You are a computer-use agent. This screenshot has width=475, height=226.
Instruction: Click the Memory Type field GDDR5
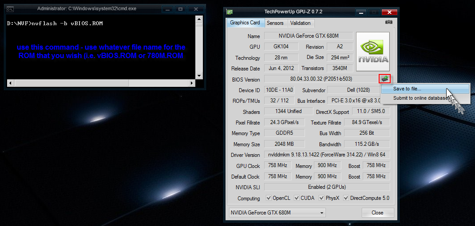coord(285,133)
